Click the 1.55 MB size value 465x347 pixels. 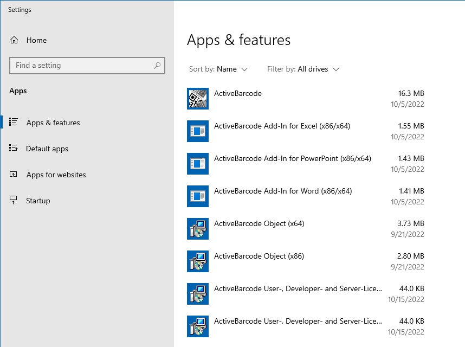411,126
